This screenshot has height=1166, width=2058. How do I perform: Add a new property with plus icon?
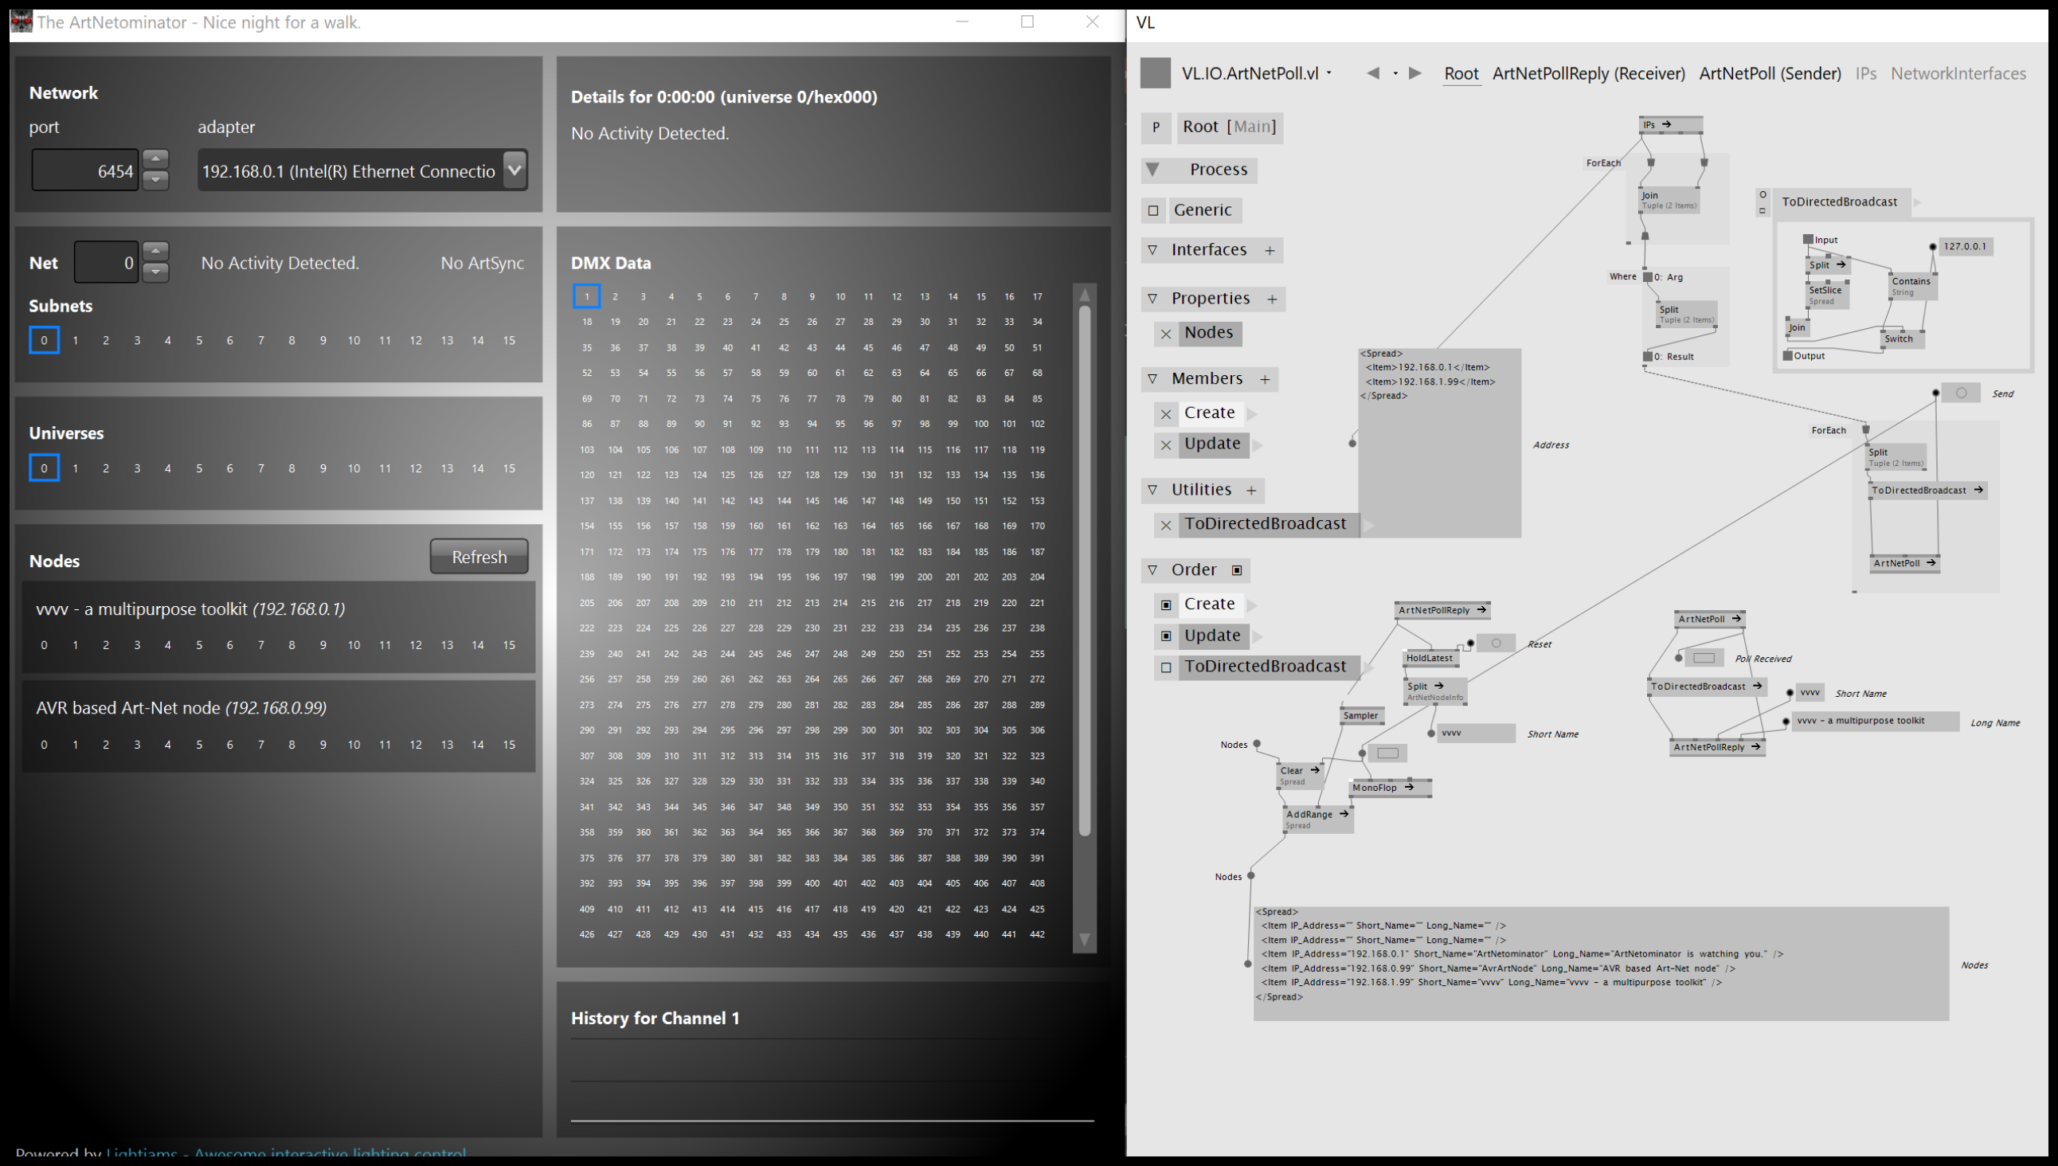[1272, 299]
